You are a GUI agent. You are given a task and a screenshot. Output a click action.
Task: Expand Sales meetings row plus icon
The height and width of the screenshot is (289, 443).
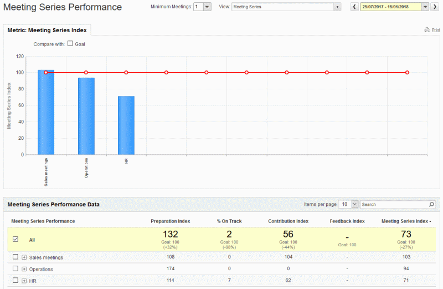point(24,257)
